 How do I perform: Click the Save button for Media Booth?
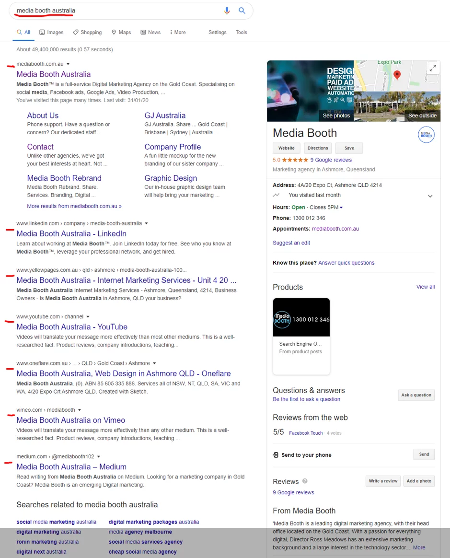click(x=349, y=148)
